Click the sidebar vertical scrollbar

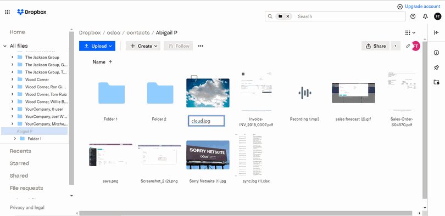click(x=71, y=107)
